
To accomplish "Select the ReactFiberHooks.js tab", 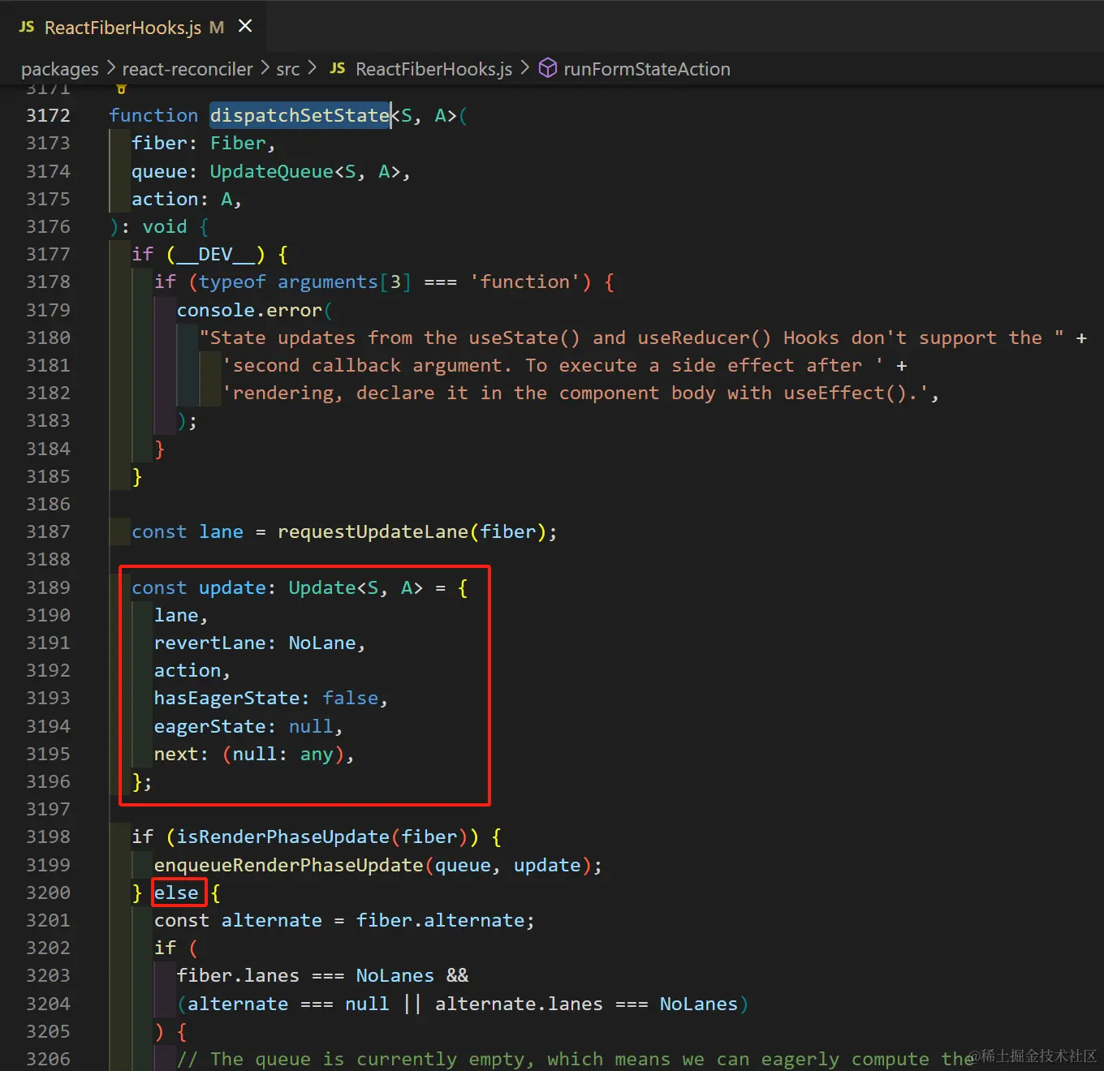I will [134, 27].
